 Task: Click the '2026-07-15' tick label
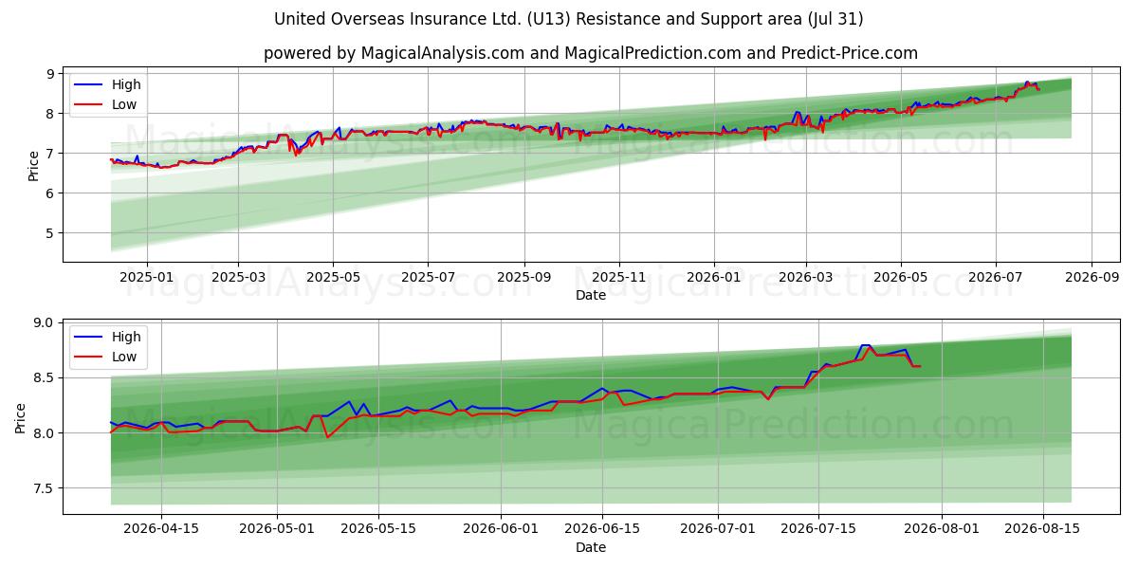[x=819, y=529]
